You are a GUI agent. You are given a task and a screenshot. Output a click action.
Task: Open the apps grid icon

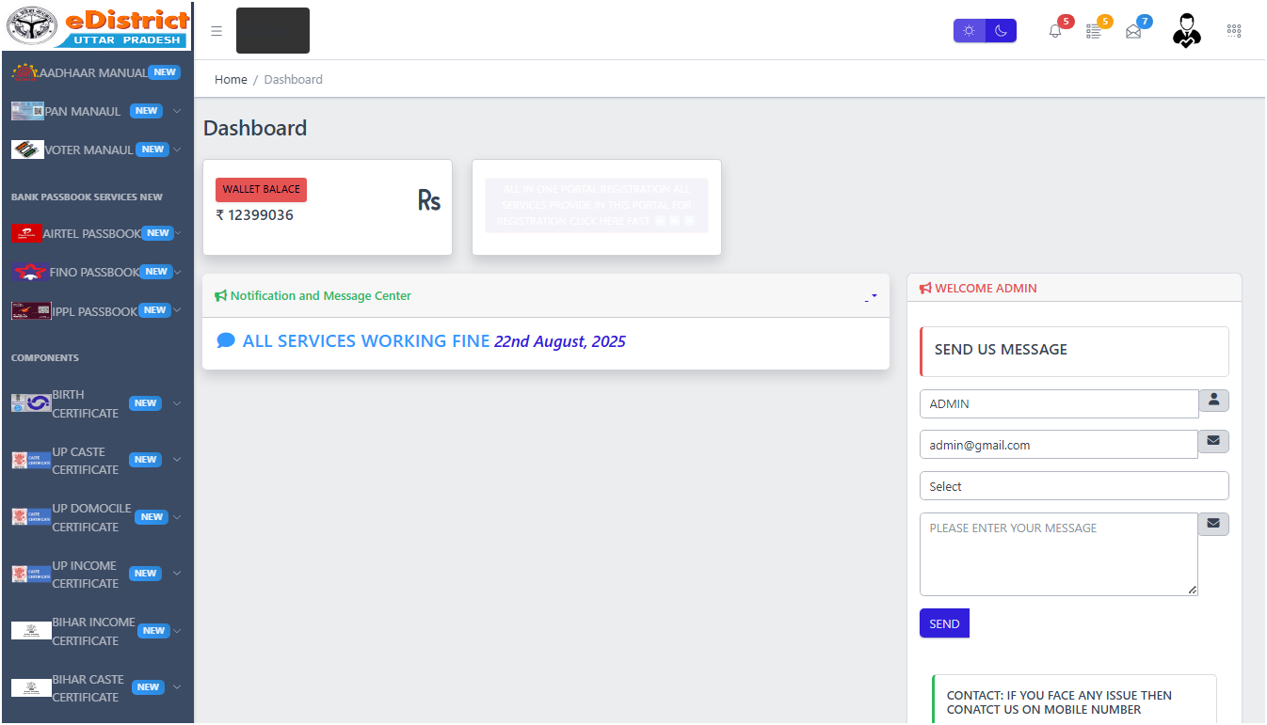point(1234,31)
